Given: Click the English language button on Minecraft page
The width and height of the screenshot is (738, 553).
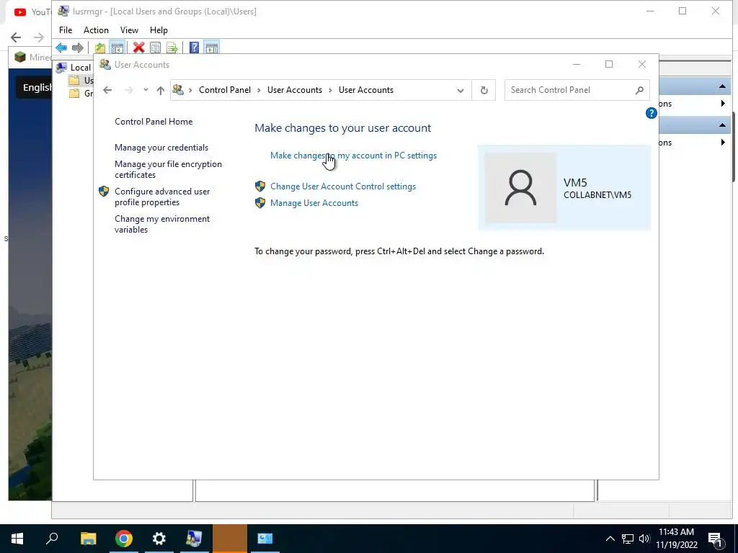Looking at the screenshot, I should (x=35, y=87).
